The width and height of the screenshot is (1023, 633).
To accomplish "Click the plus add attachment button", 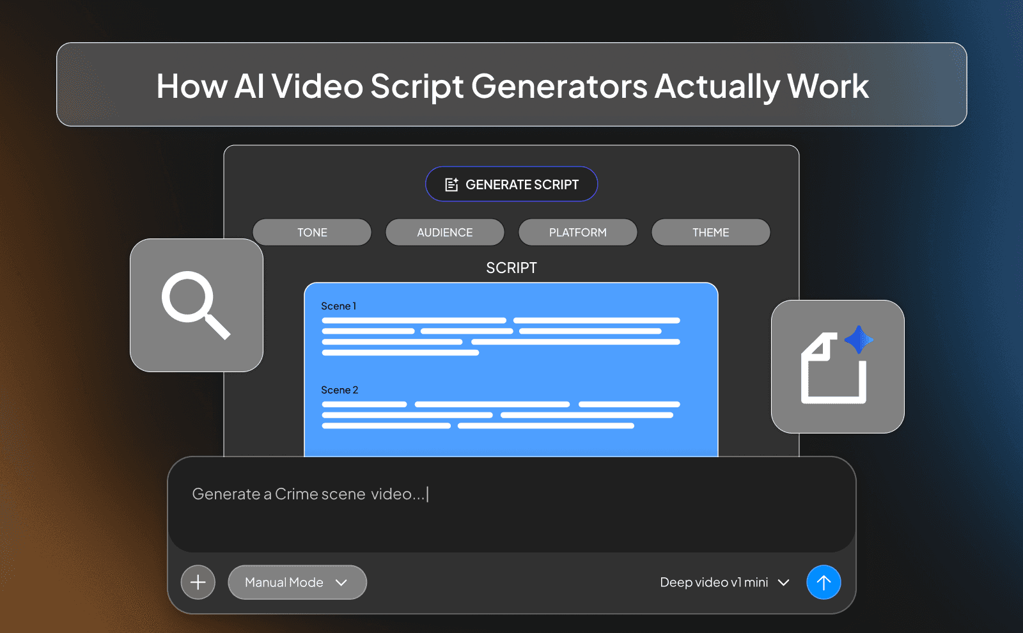I will pyautogui.click(x=198, y=582).
